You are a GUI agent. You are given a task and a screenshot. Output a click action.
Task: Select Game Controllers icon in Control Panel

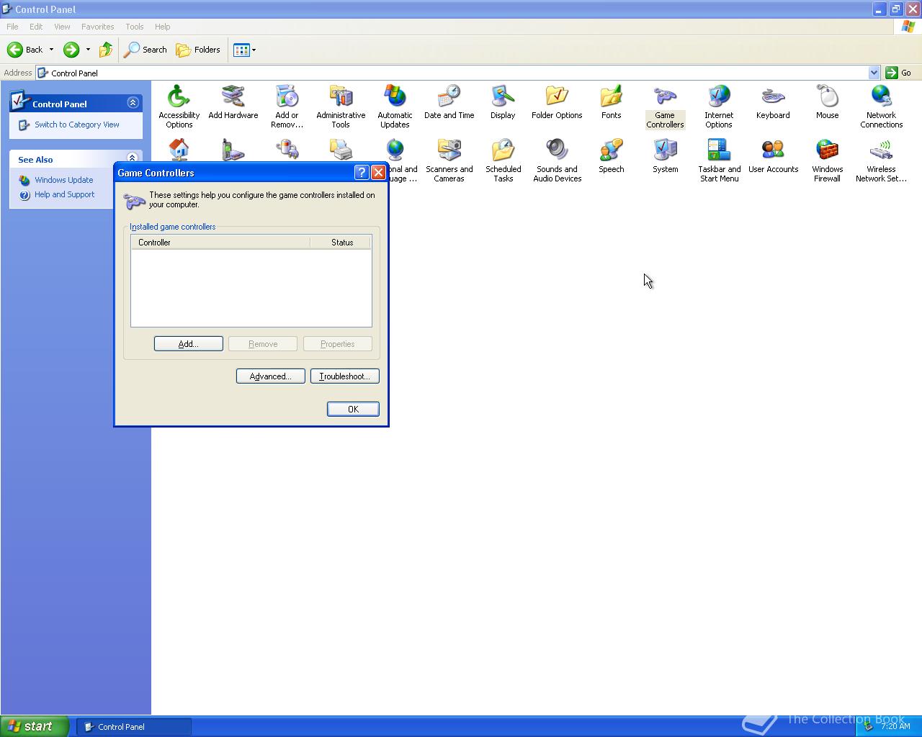tap(665, 106)
